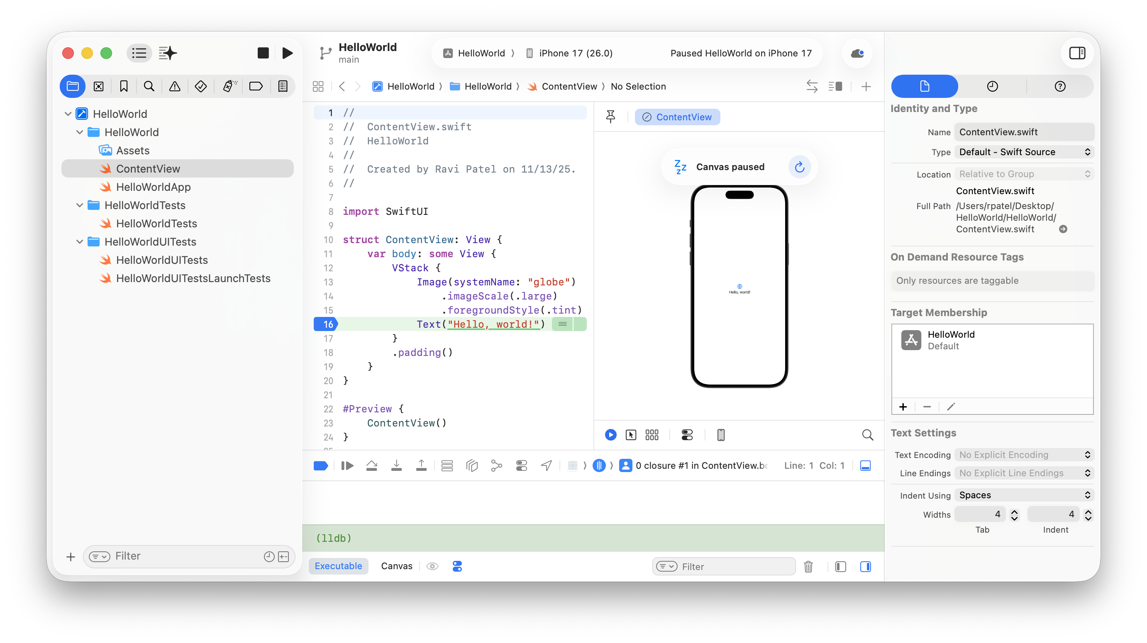Switch to selectable preview mode

630,435
